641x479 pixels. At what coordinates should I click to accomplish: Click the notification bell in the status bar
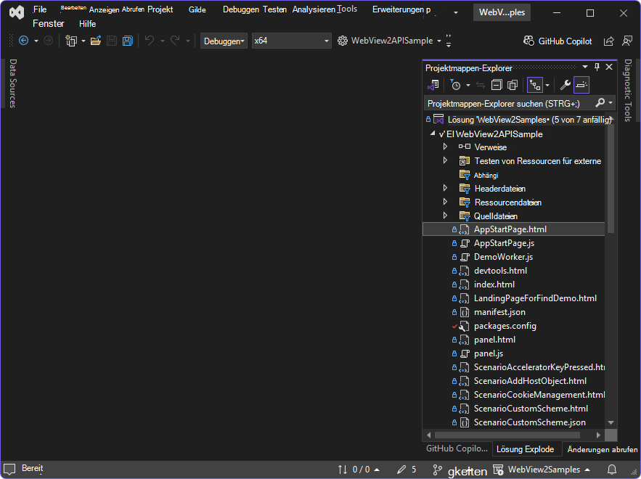[612, 470]
